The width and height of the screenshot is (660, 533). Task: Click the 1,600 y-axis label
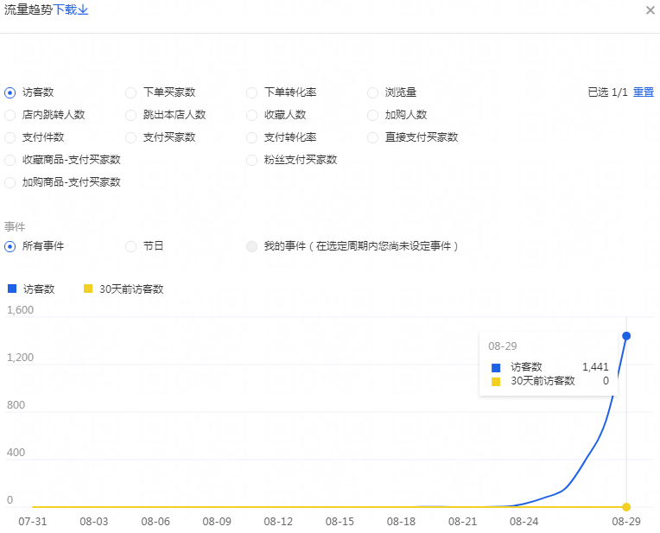[20, 310]
